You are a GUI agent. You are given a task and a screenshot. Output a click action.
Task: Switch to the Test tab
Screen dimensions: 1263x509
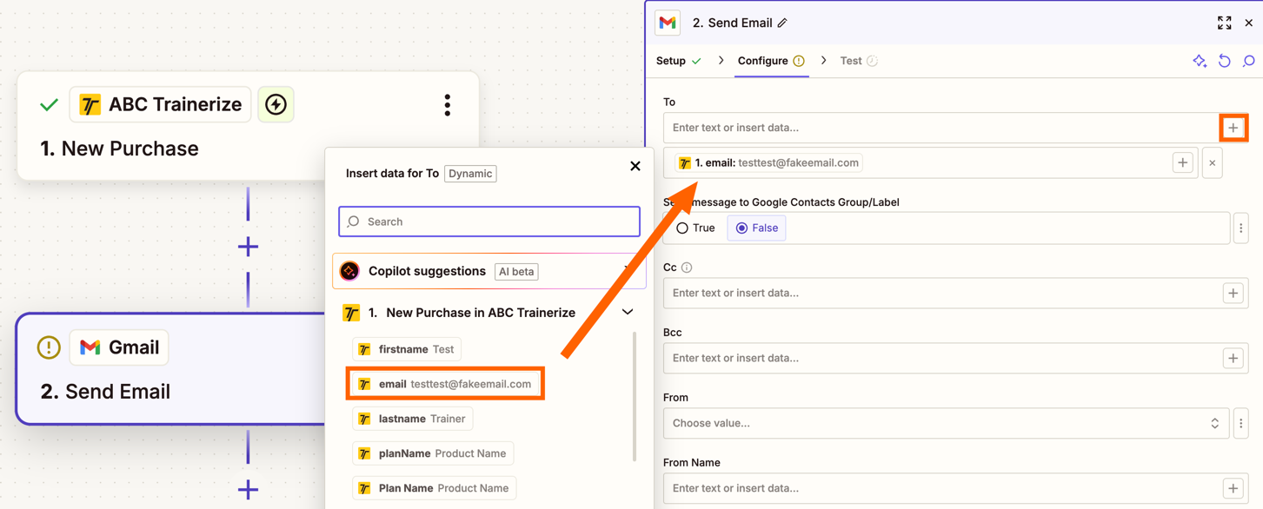coord(859,61)
